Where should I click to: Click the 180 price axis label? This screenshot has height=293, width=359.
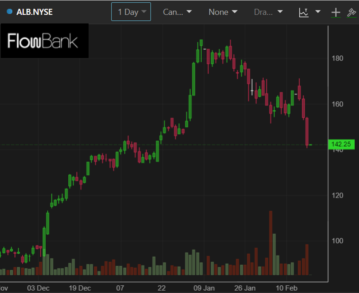point(337,58)
